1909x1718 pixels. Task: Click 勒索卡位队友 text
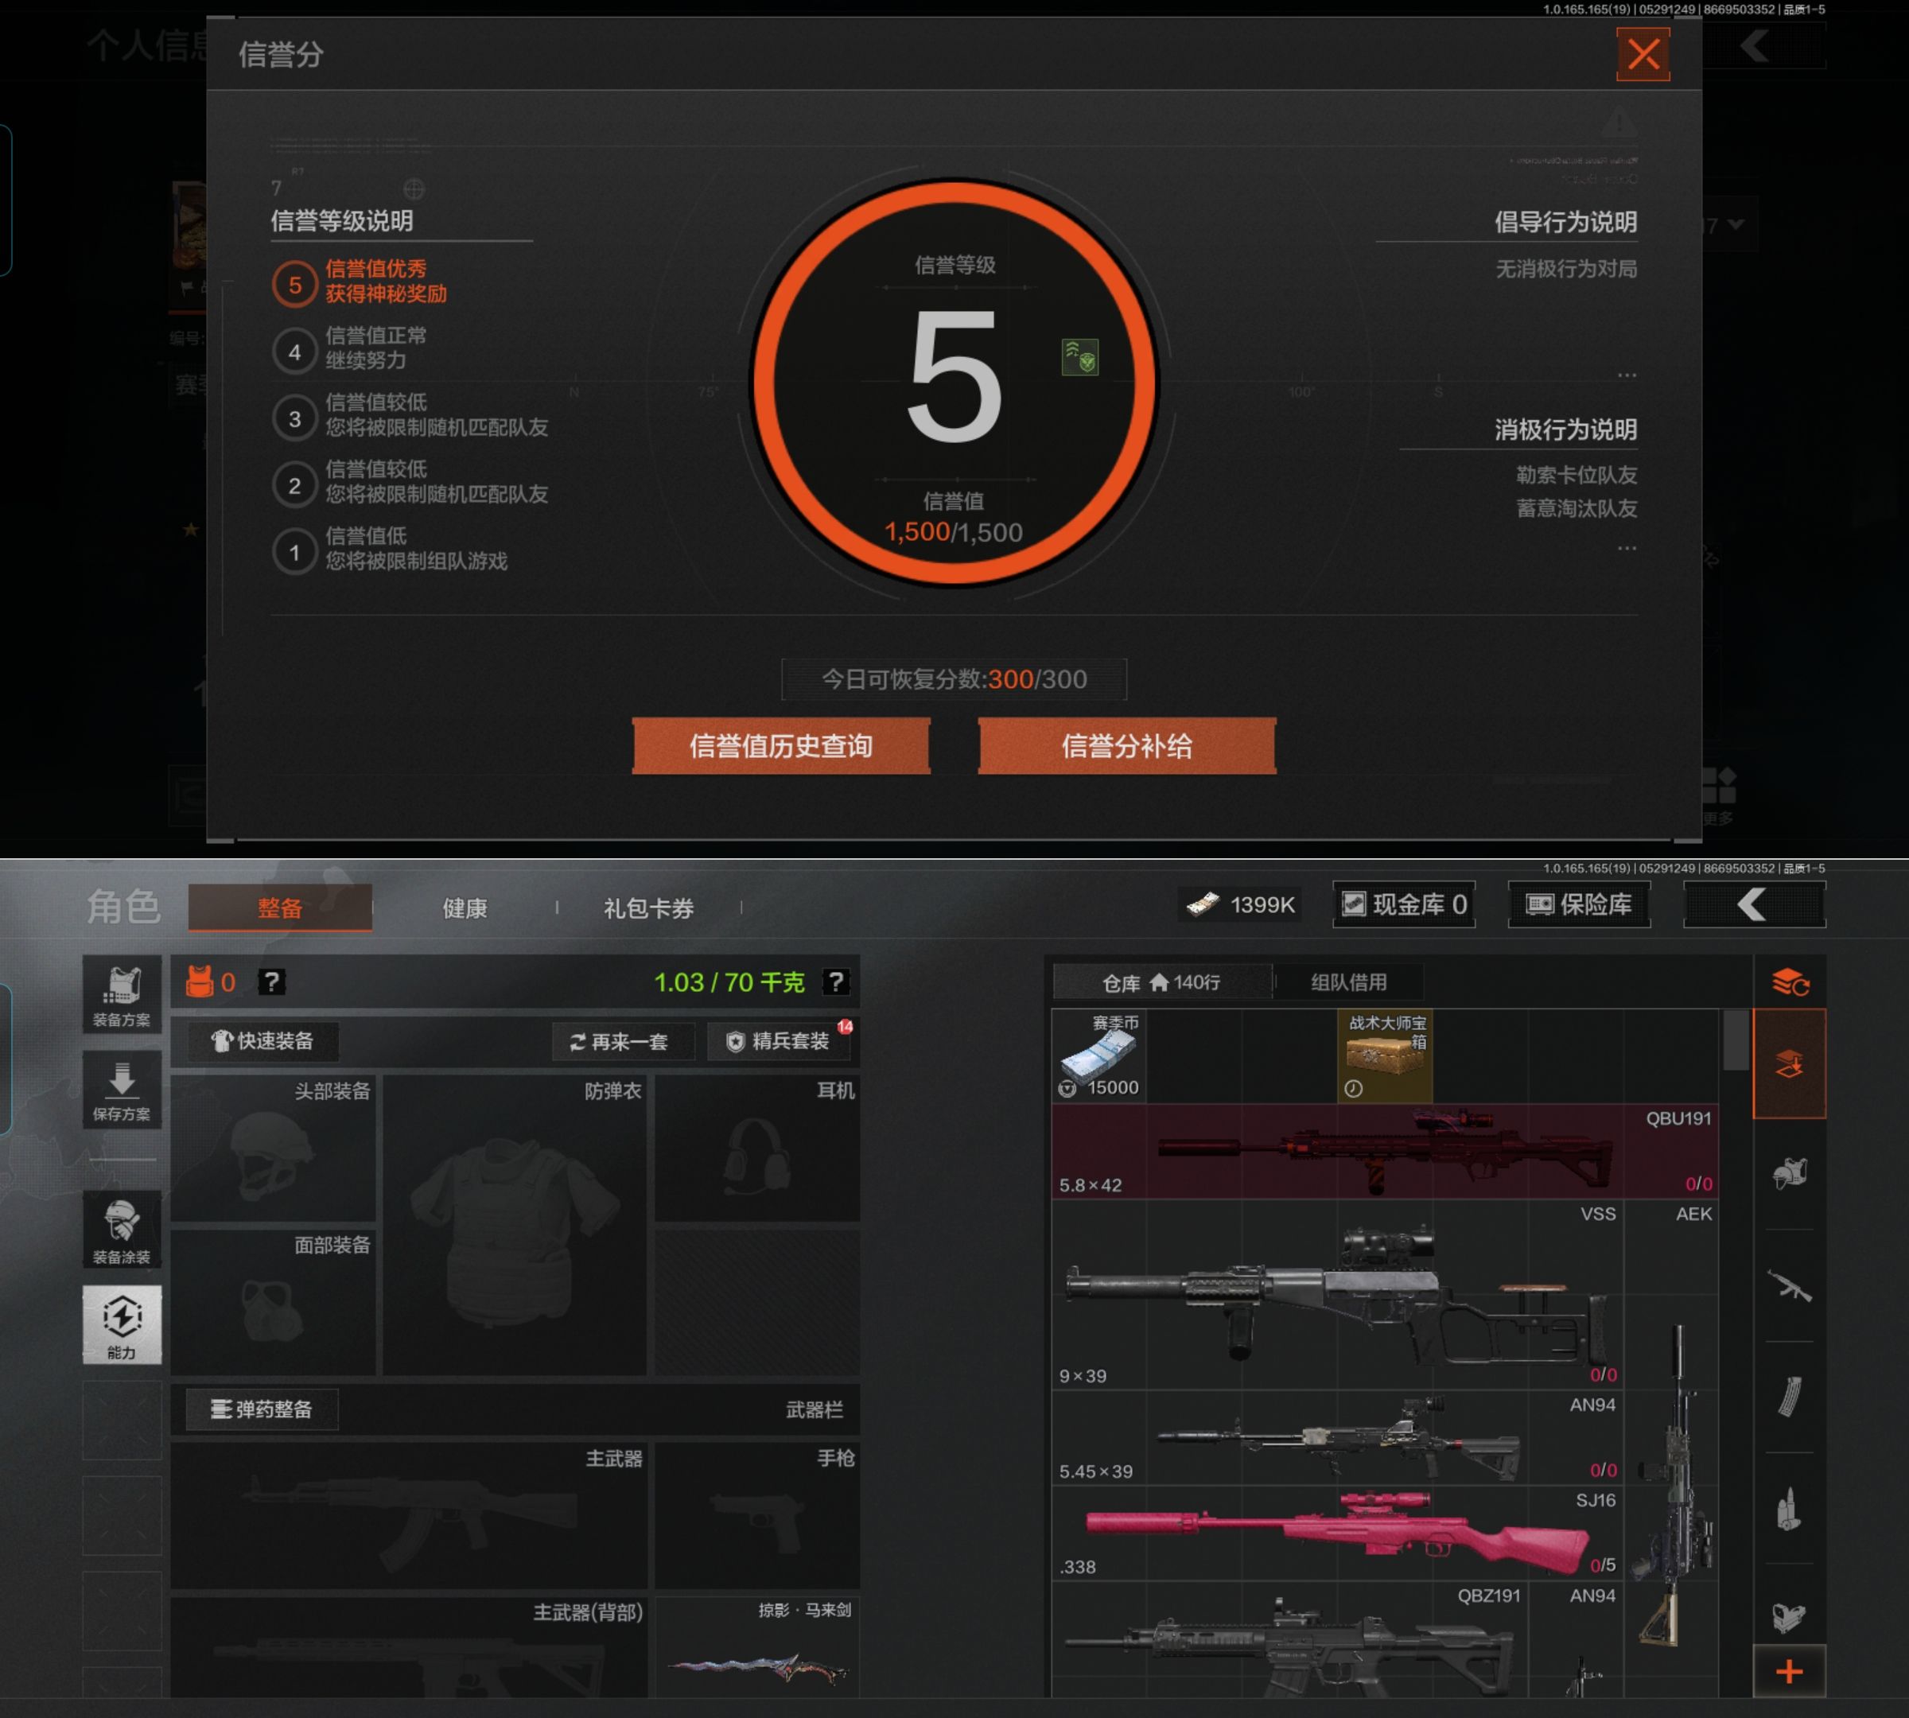(1577, 475)
